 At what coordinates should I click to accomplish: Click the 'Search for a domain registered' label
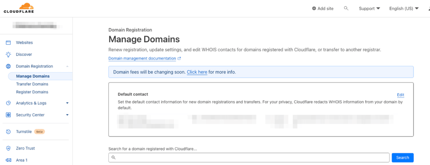[153, 149]
